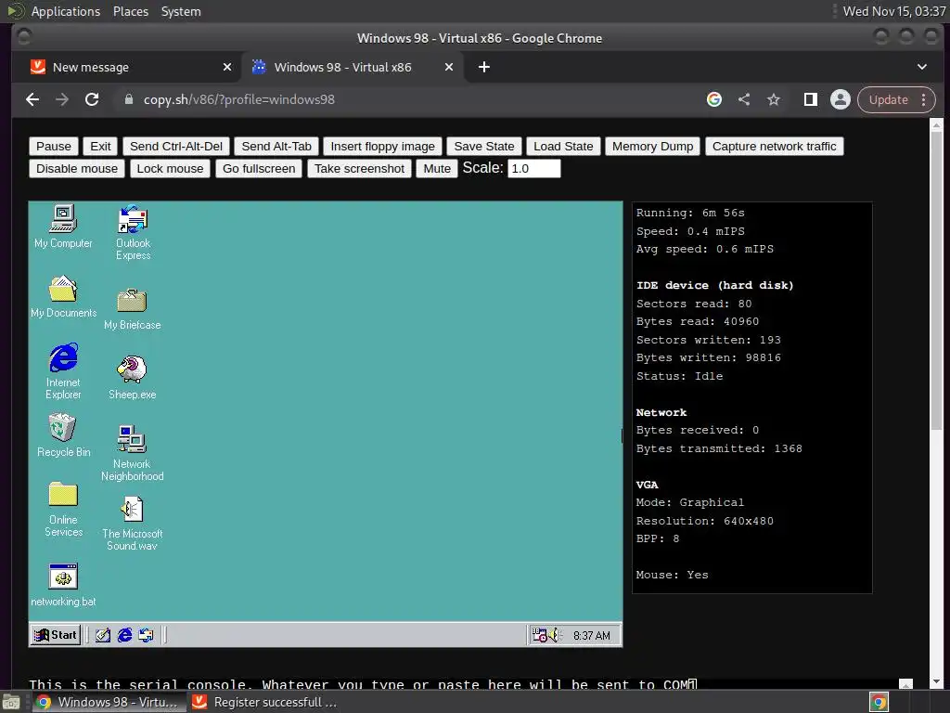Click the 8:37 AM taskbar clock
This screenshot has height=713, width=950.
(x=591, y=635)
